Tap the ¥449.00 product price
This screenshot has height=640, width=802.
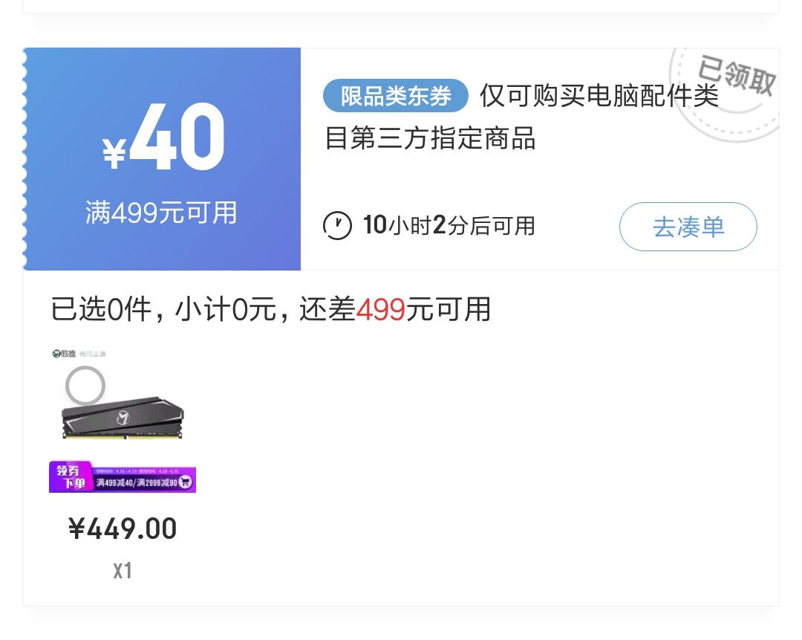pyautogui.click(x=123, y=529)
